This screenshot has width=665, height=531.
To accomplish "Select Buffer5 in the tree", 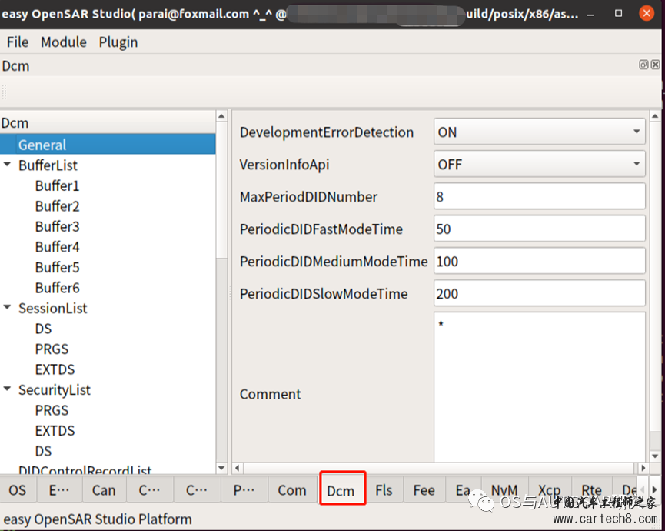I will tap(57, 267).
